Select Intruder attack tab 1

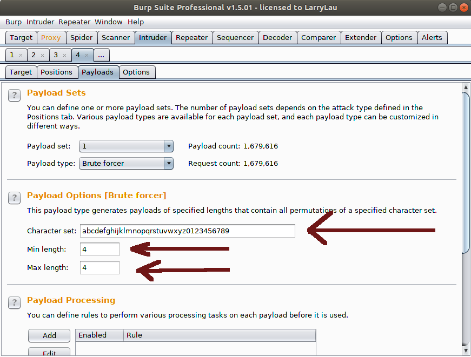pos(12,55)
